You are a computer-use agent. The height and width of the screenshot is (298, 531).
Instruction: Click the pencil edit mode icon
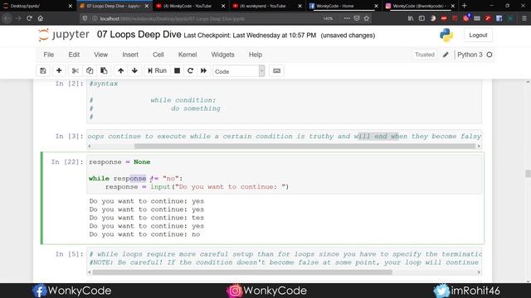click(x=446, y=55)
